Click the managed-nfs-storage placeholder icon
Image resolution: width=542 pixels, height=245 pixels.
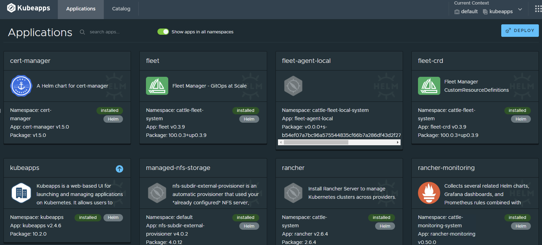coord(157,193)
